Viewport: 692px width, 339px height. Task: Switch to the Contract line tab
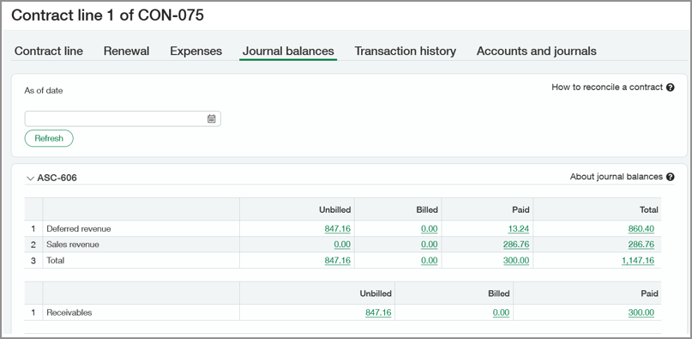(49, 51)
